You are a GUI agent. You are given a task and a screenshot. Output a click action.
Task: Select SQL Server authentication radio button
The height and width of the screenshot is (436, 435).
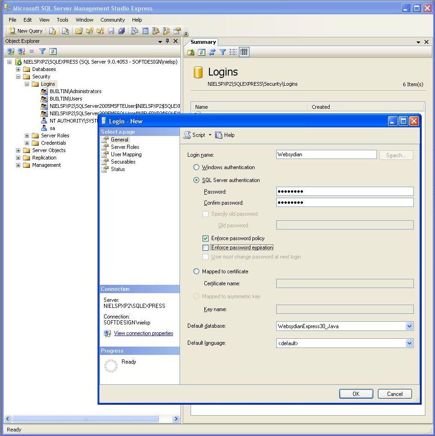point(196,180)
